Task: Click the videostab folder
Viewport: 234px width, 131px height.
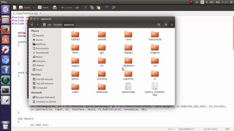Action: (x=102, y=88)
